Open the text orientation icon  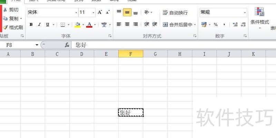pos(146,12)
